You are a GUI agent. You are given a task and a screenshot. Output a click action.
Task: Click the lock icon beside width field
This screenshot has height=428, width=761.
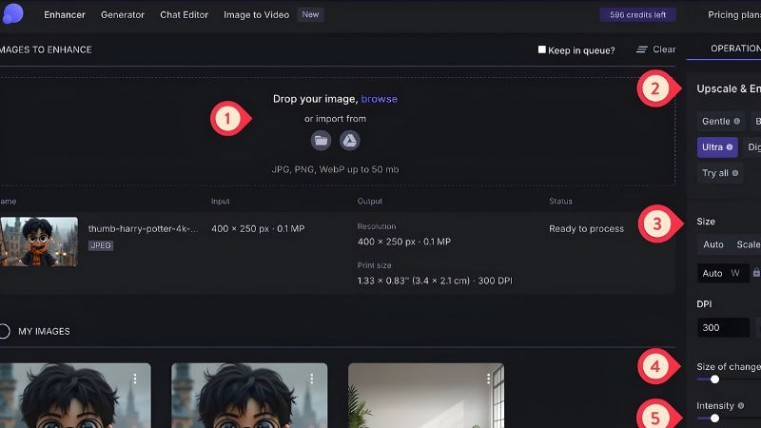pyautogui.click(x=757, y=273)
